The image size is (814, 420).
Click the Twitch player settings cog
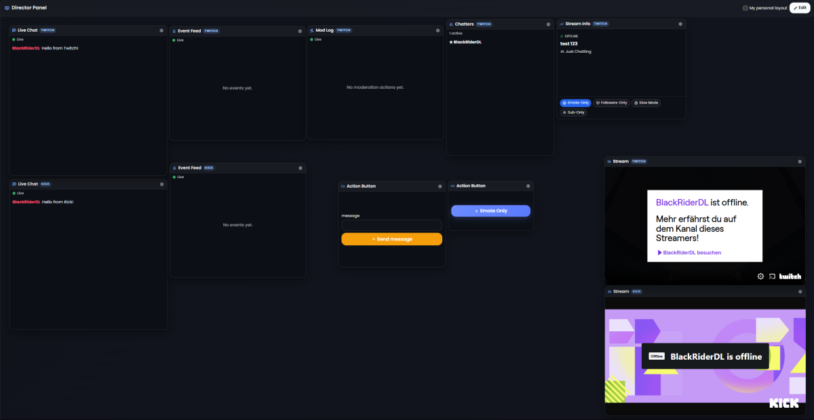761,276
